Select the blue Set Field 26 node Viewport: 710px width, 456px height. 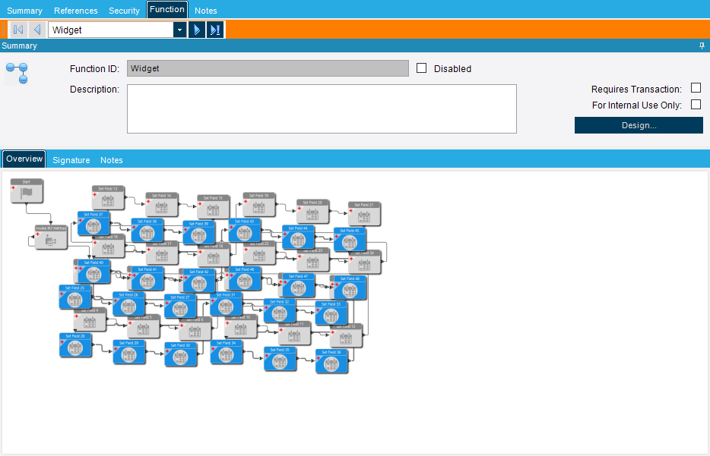(x=128, y=303)
